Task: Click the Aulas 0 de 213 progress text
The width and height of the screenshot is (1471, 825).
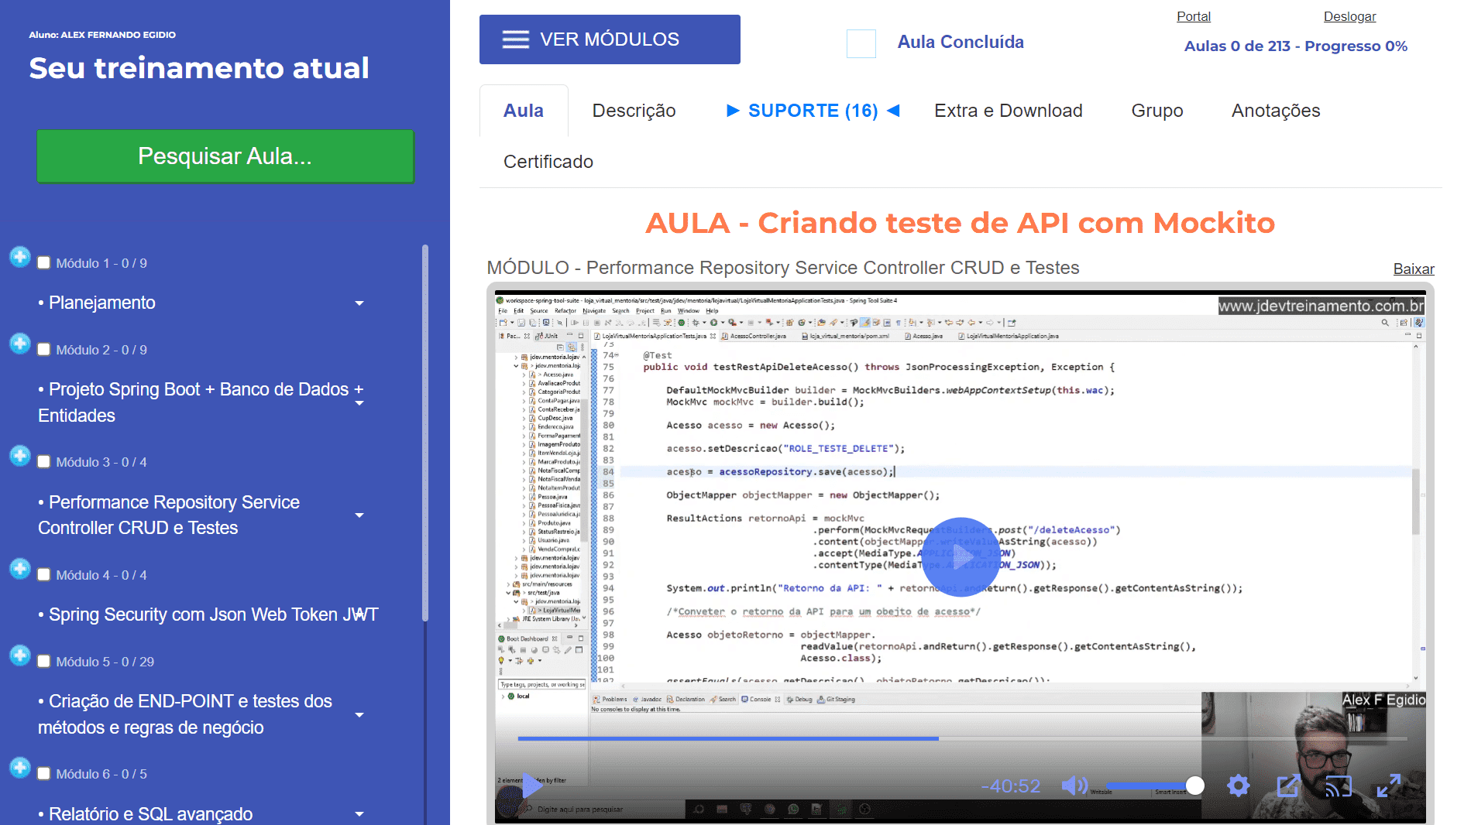Action: tap(1295, 46)
